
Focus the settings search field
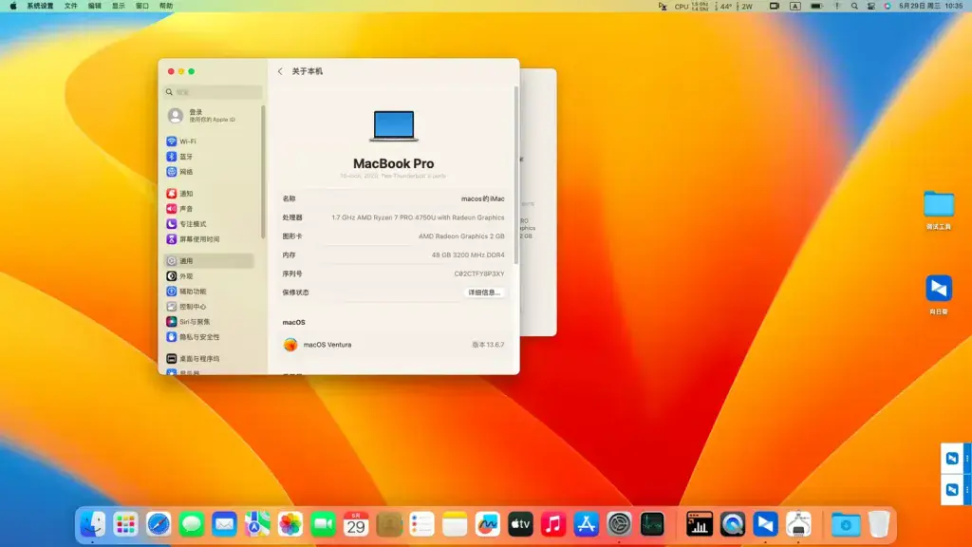[x=213, y=92]
